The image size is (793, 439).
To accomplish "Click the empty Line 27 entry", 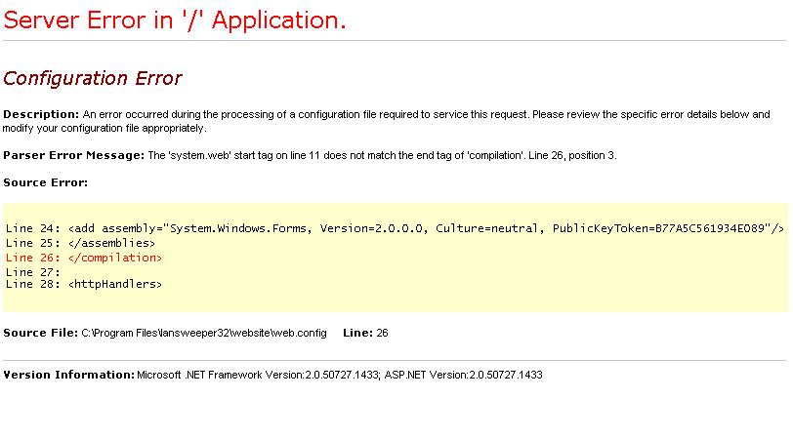I will (x=33, y=271).
